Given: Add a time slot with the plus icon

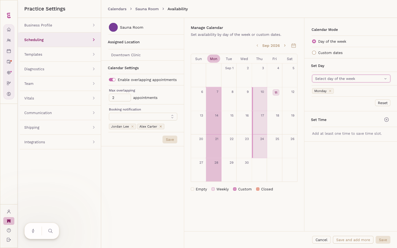Looking at the screenshot, I should point(387,120).
